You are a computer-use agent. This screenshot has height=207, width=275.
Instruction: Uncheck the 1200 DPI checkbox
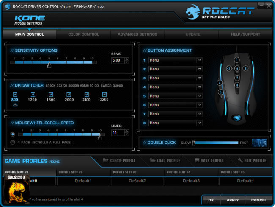(33, 95)
